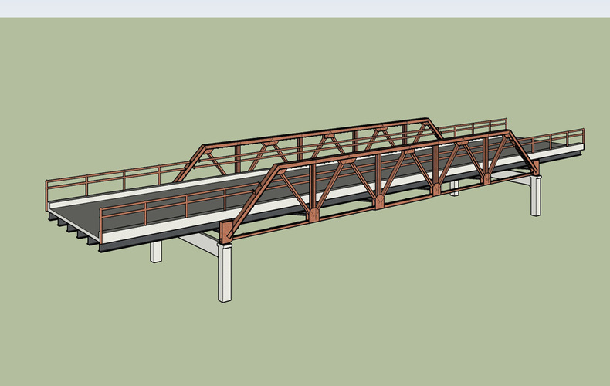Click the short left pier behind front column

click(157, 251)
